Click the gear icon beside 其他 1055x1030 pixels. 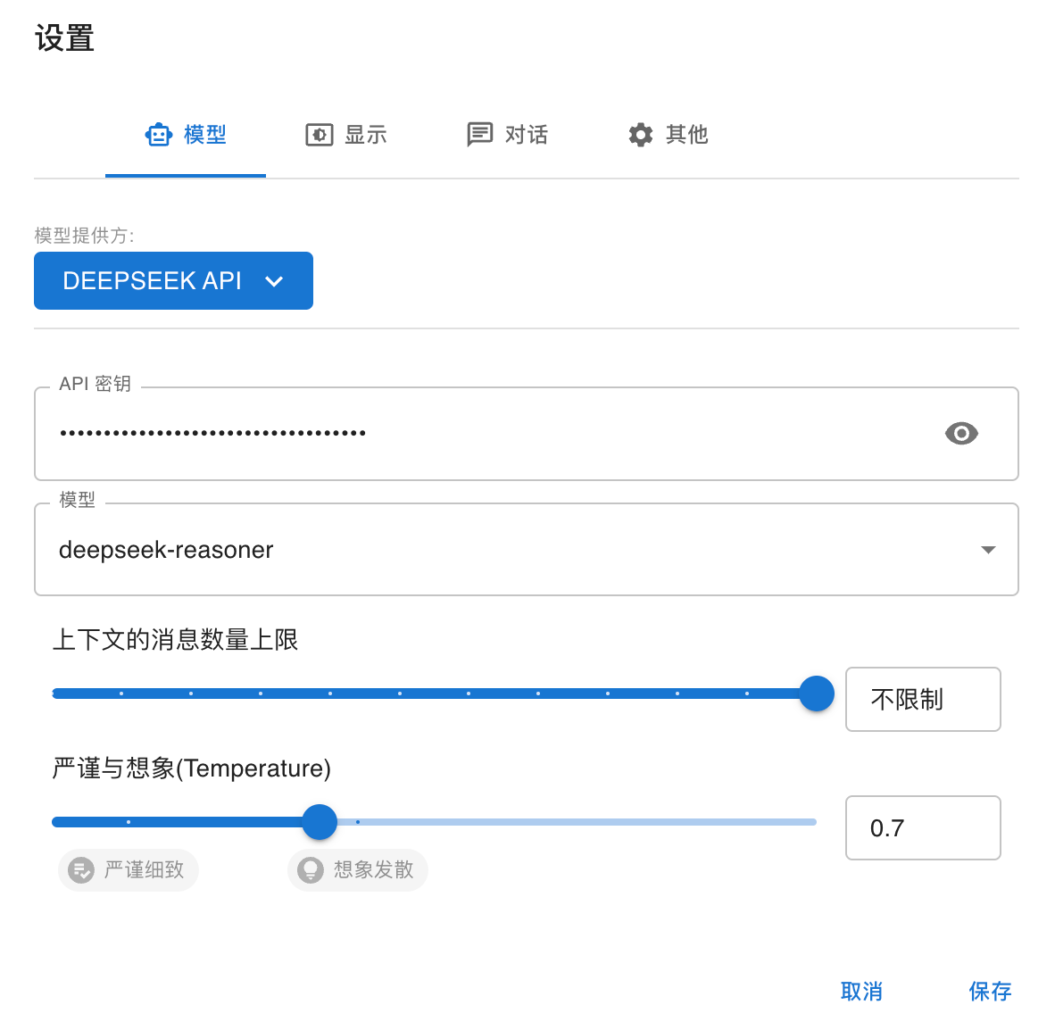point(640,134)
